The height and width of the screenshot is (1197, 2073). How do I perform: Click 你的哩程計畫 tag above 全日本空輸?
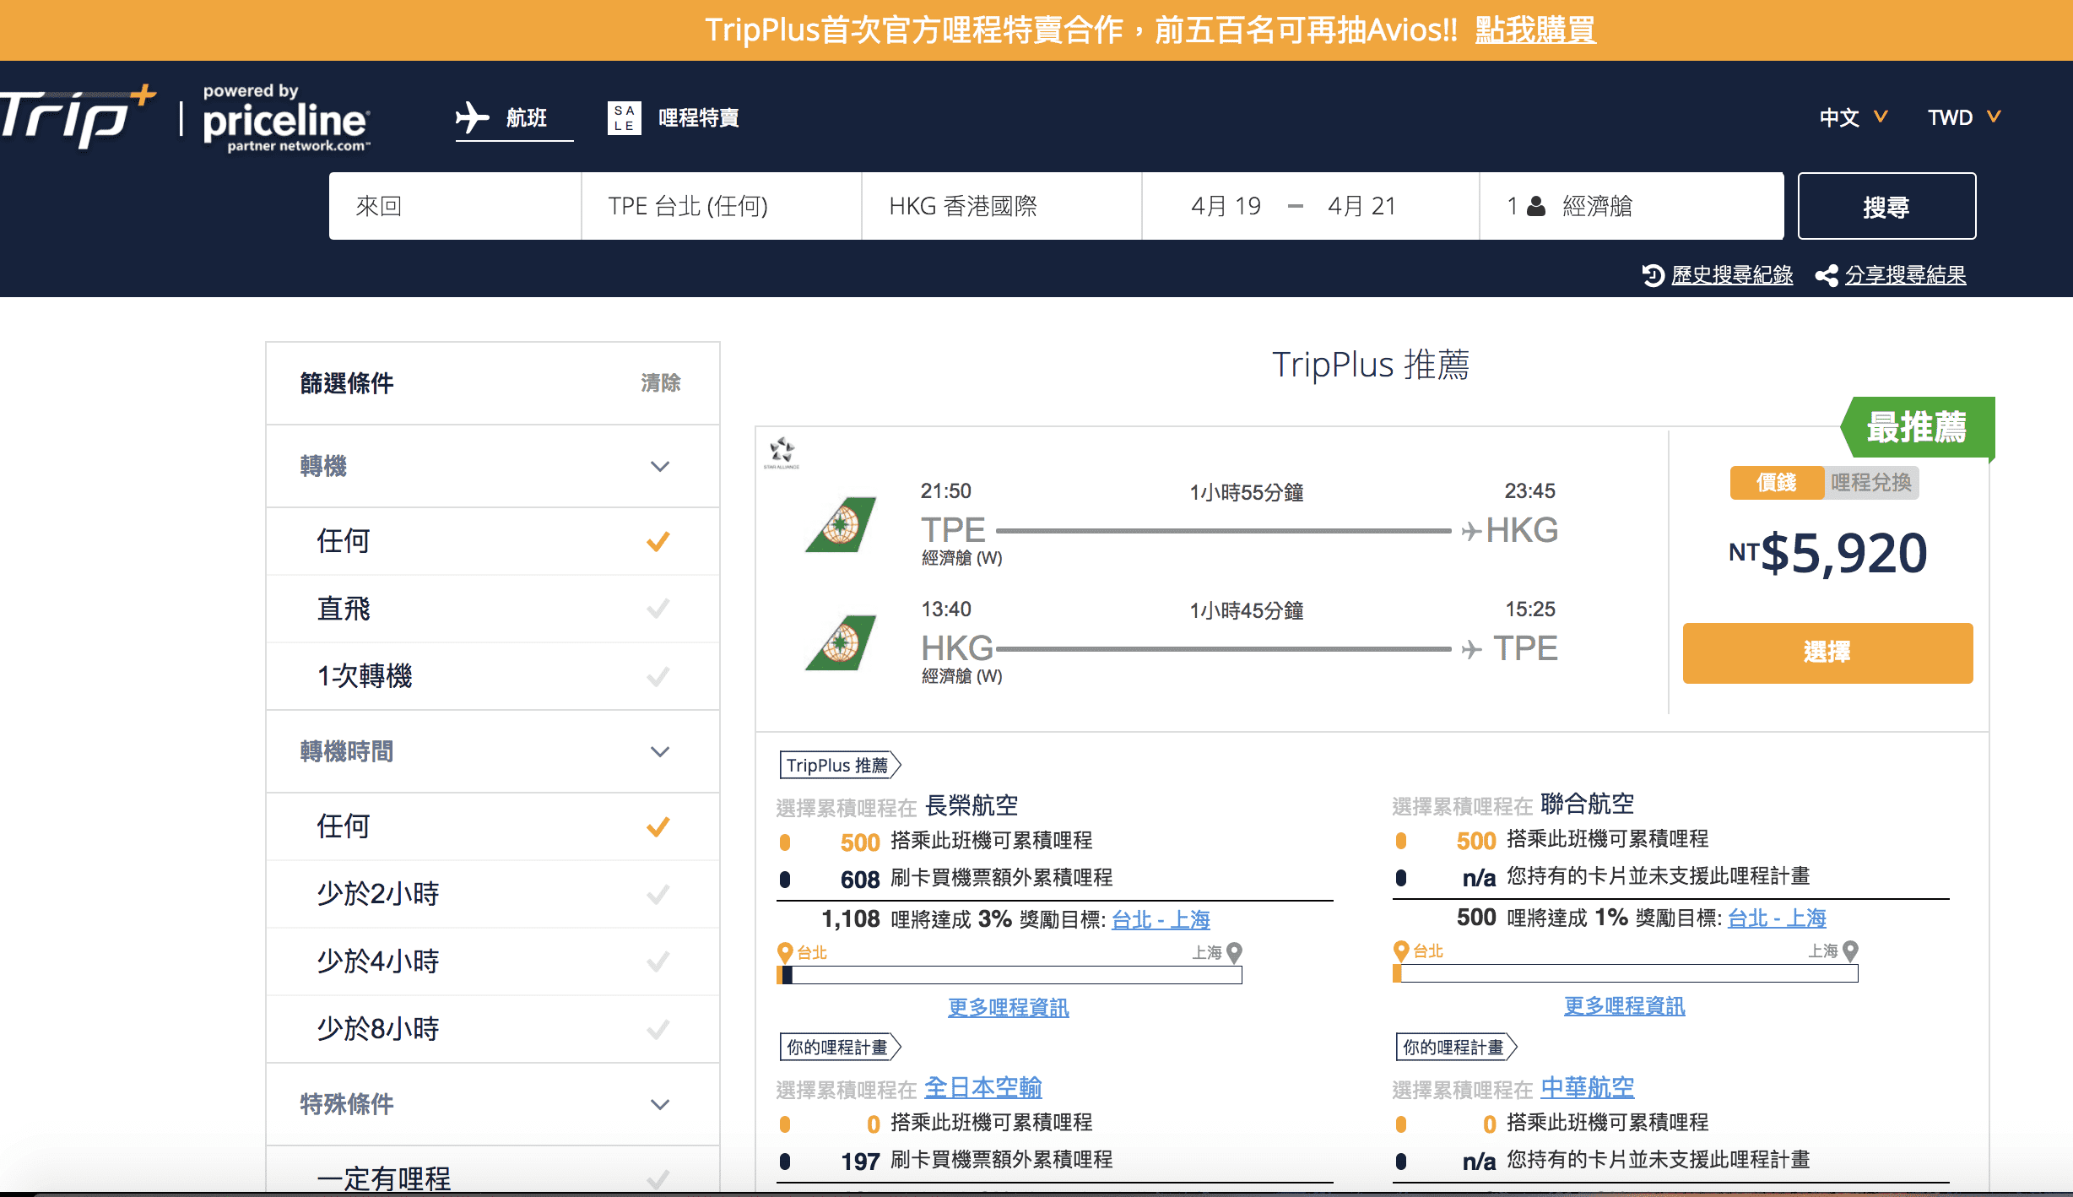(840, 1047)
